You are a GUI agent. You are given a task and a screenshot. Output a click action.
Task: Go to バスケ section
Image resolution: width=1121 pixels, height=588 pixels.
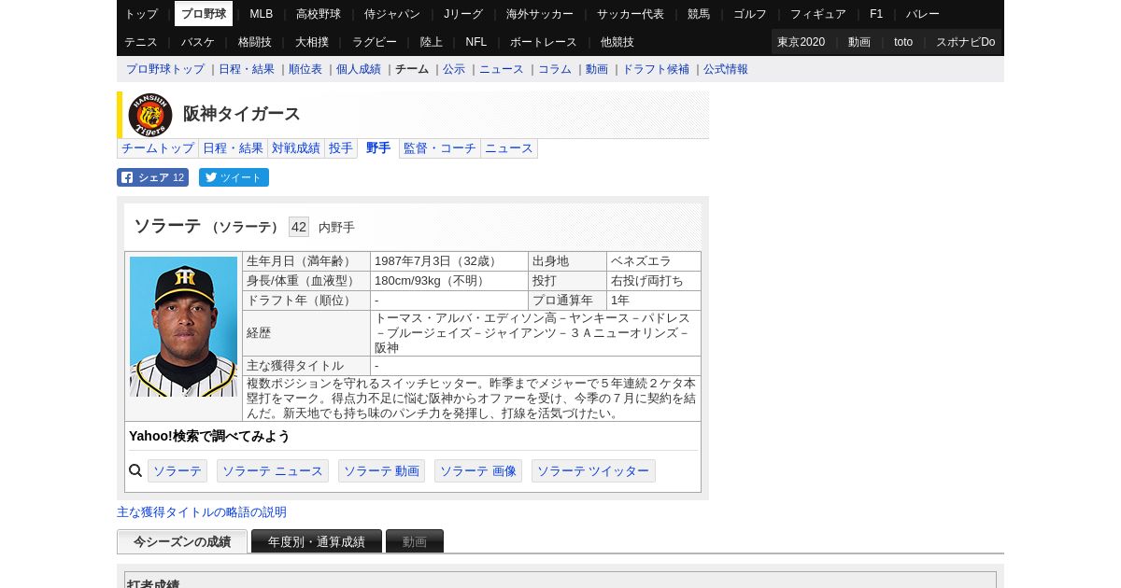pos(198,42)
